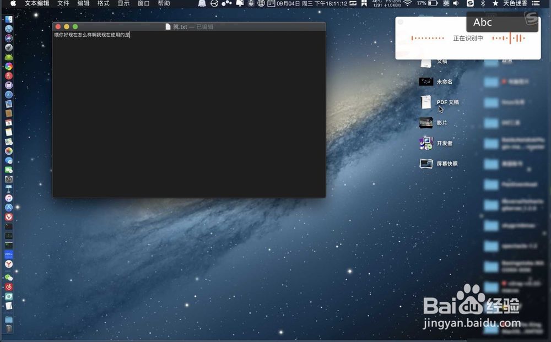551x342 pixels.
Task: Open Notification Center list icon
Action: (536, 3)
